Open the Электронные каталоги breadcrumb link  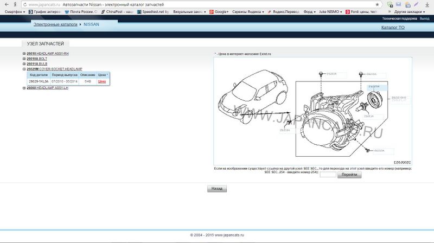(x=55, y=24)
